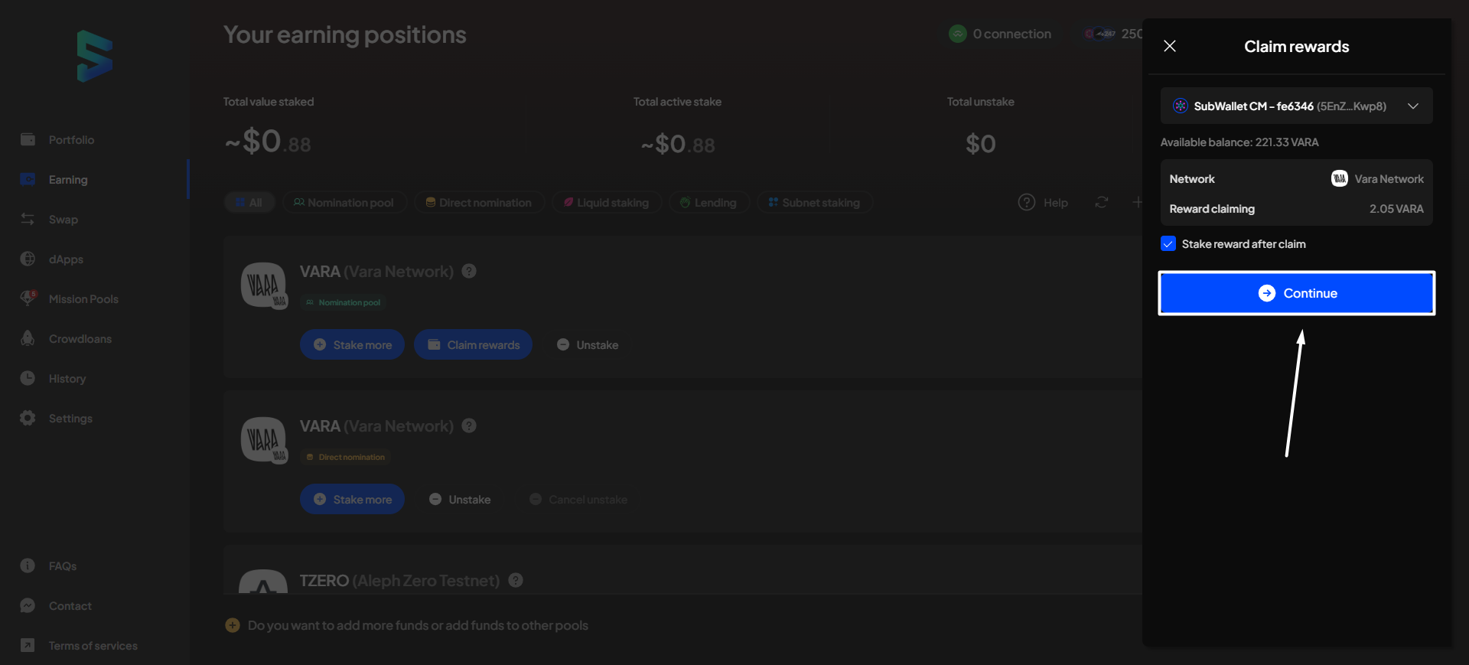Open info tooltip beside first VARA title

(469, 271)
